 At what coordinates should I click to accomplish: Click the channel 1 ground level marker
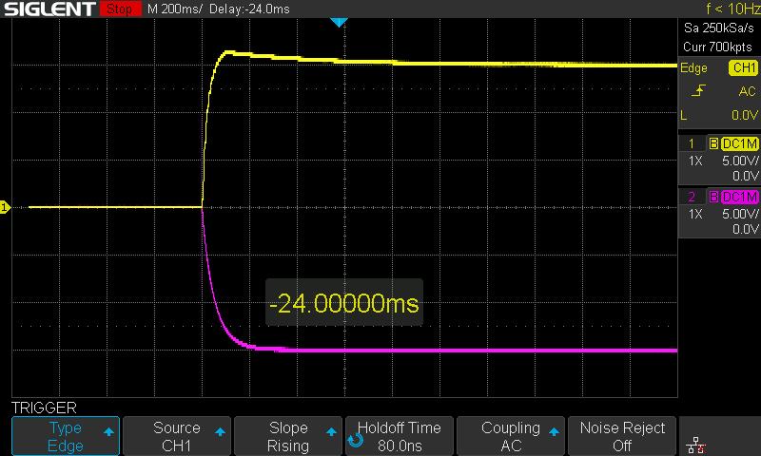pyautogui.click(x=5, y=207)
